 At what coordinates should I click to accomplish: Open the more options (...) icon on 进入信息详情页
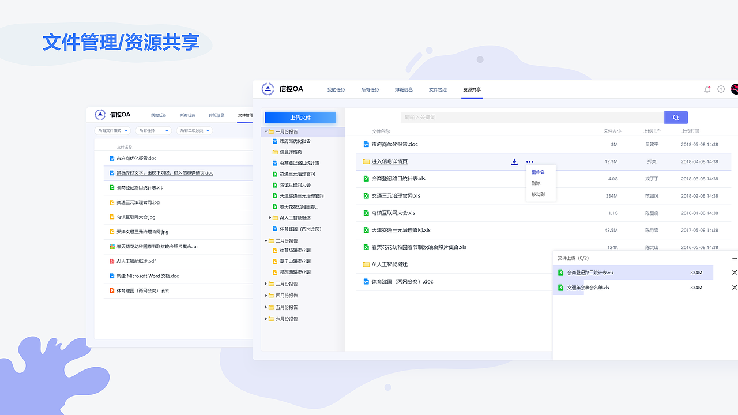click(x=531, y=163)
